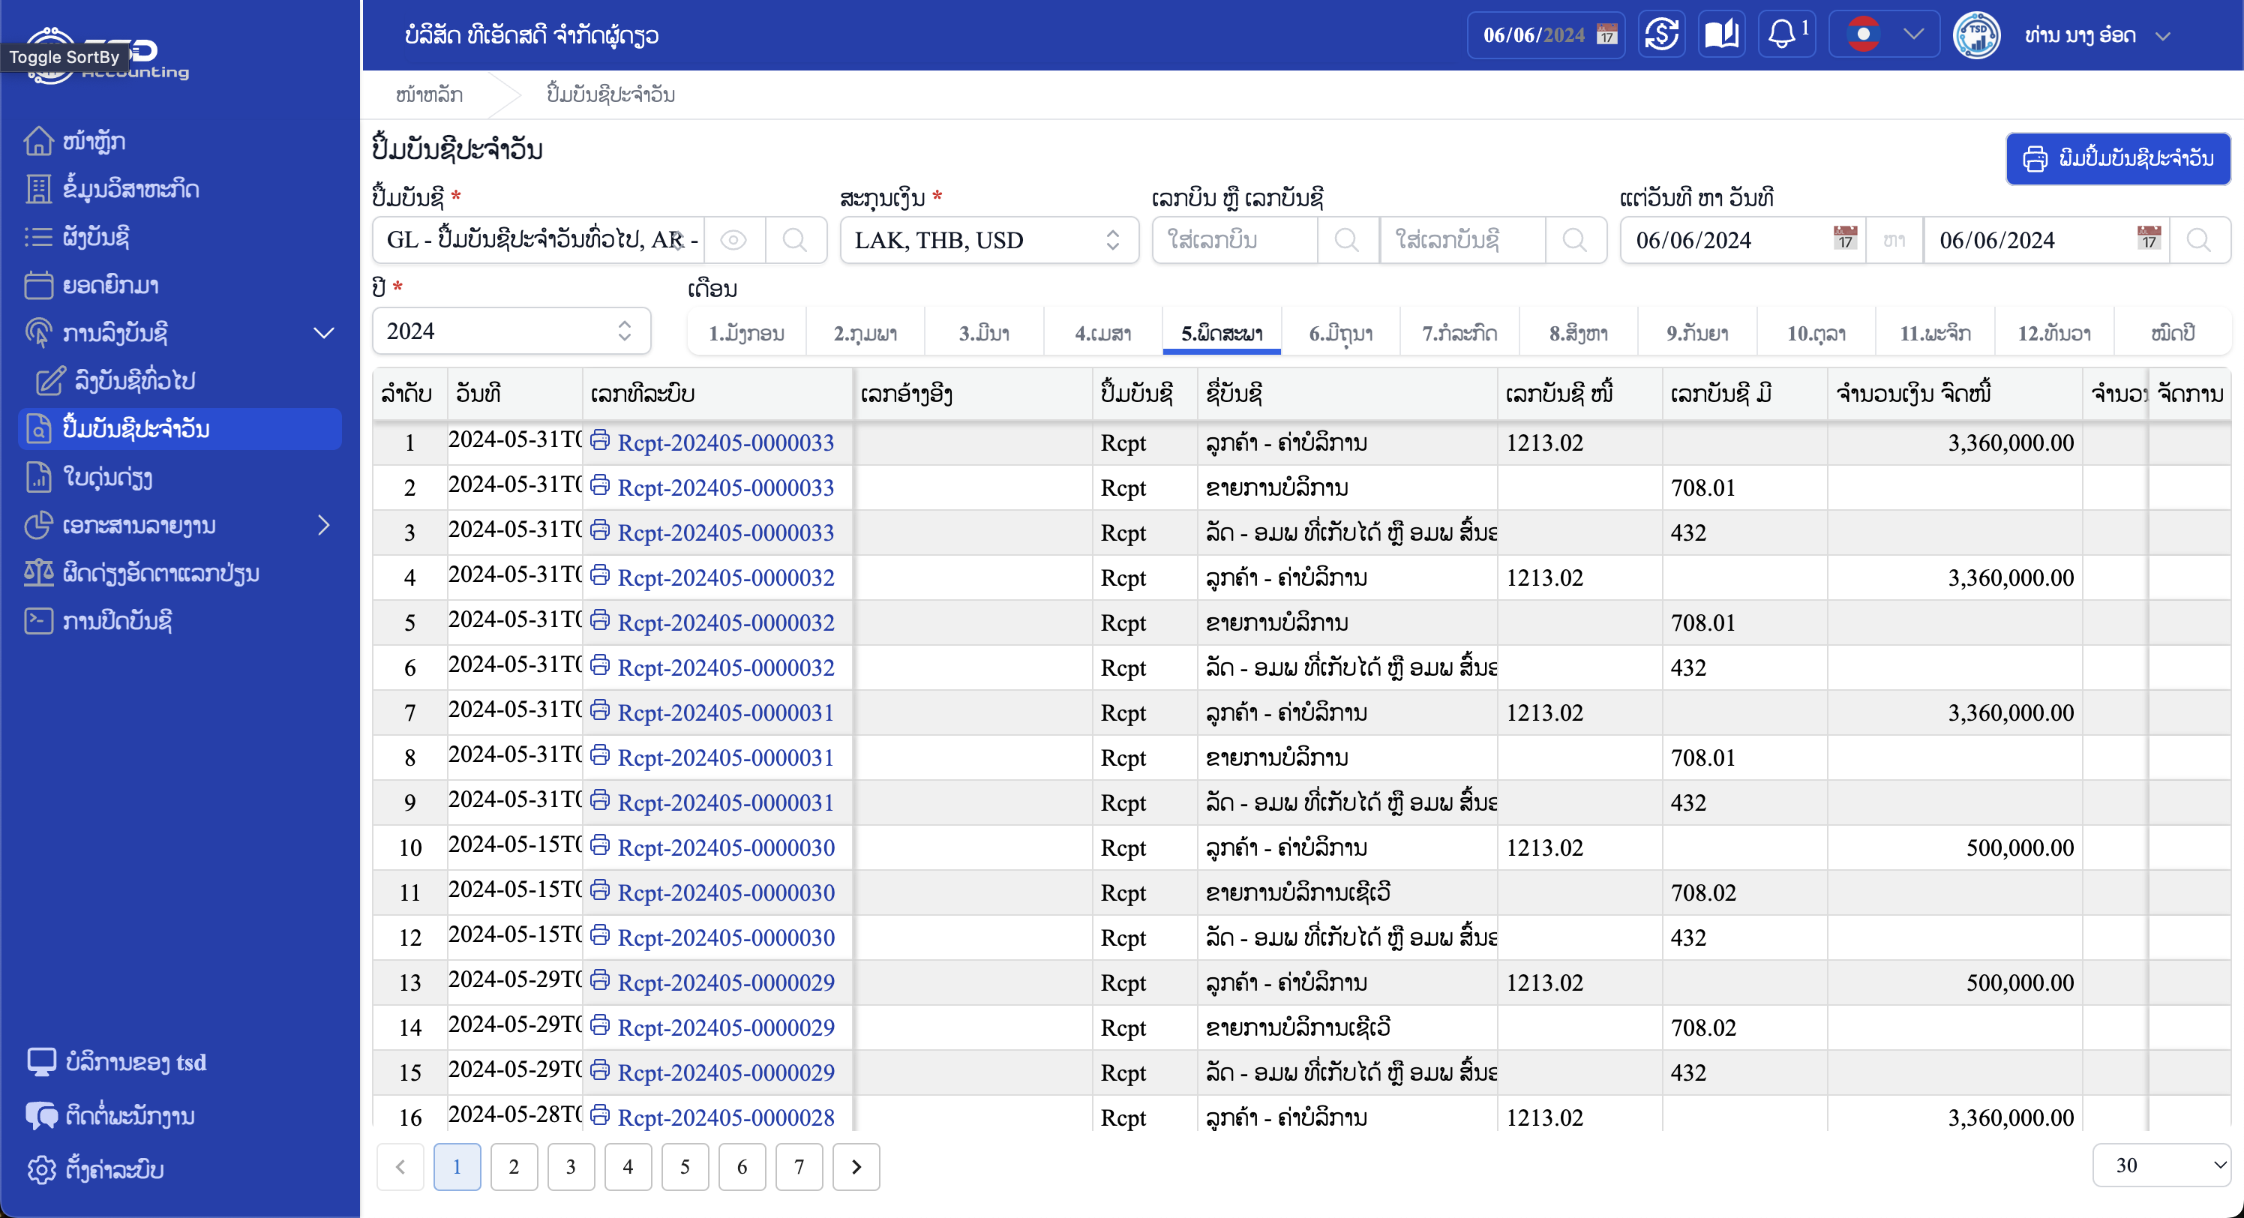Screen dimensions: 2244x1218
Task: Go to page 2 of the table
Action: pos(514,1165)
